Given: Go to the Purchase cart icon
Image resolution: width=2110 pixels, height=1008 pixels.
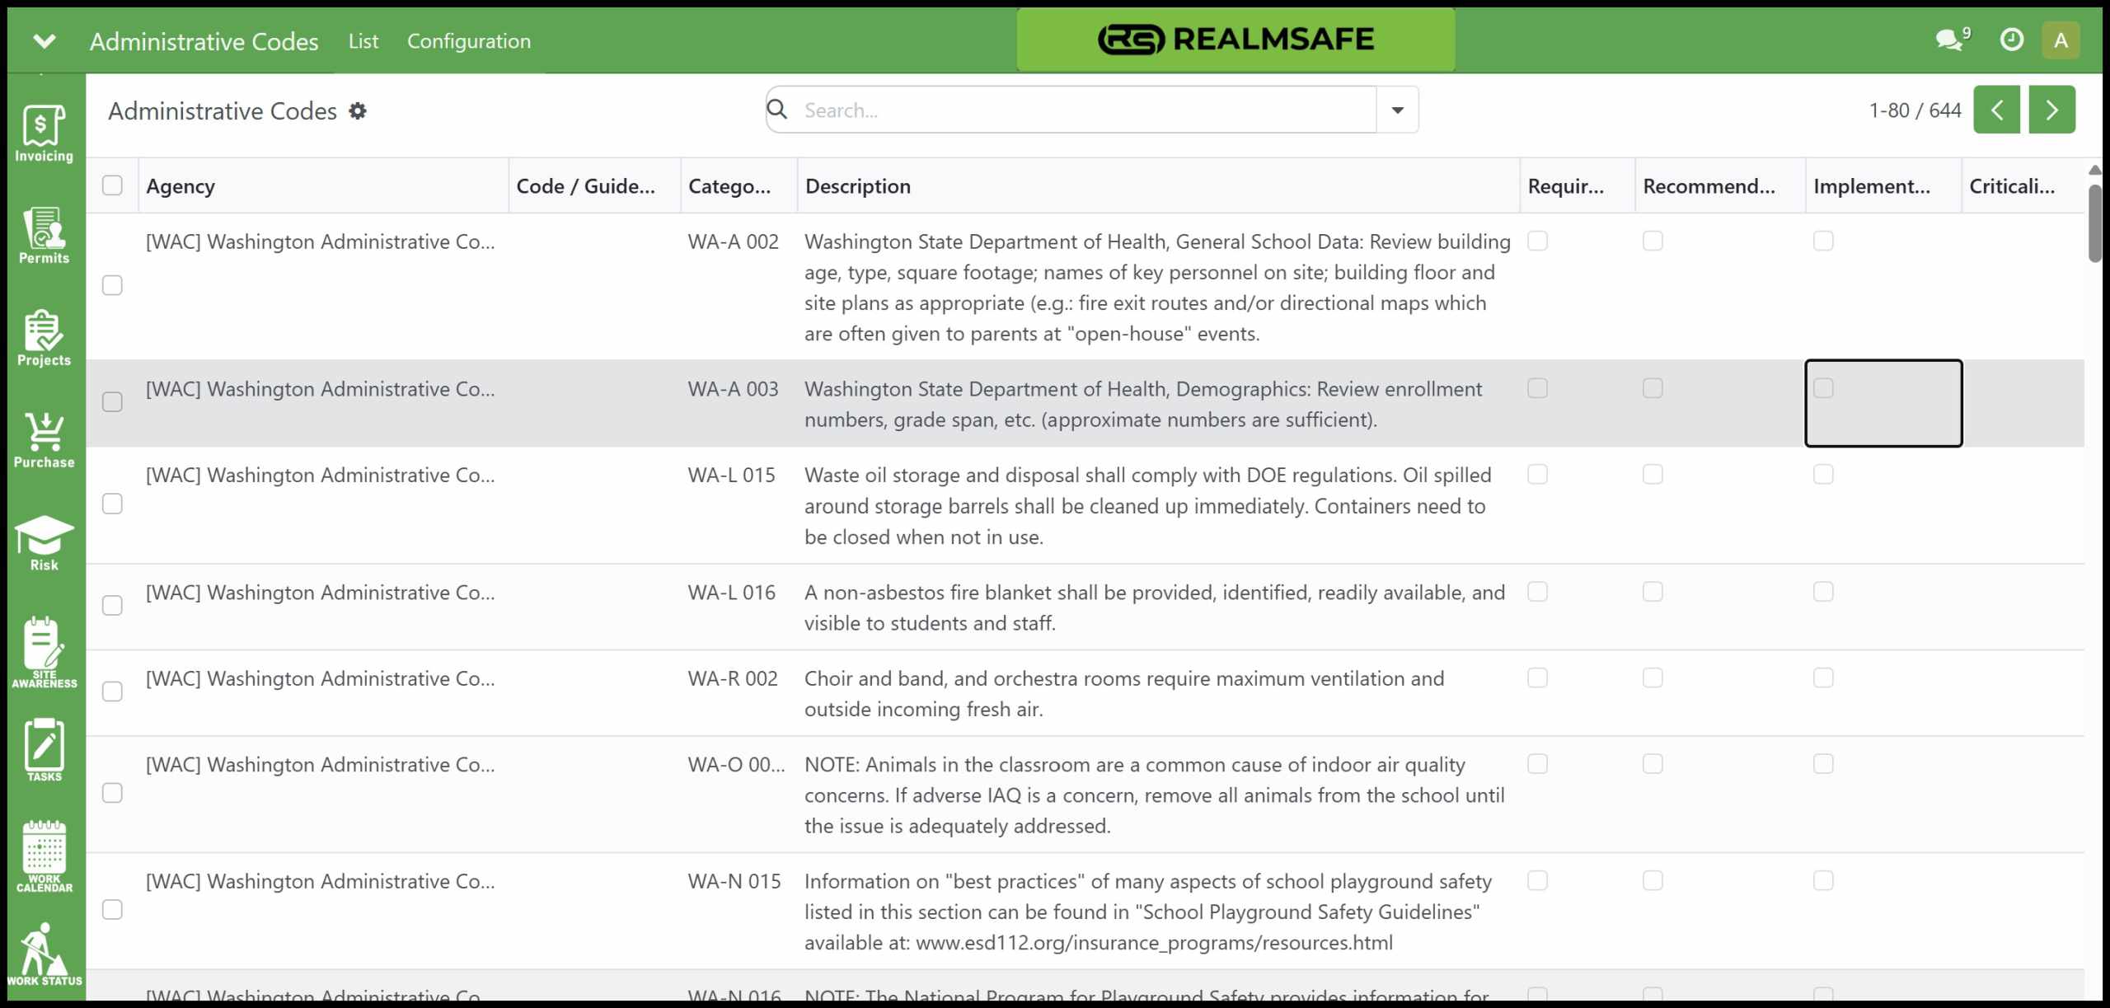Looking at the screenshot, I should (x=44, y=440).
